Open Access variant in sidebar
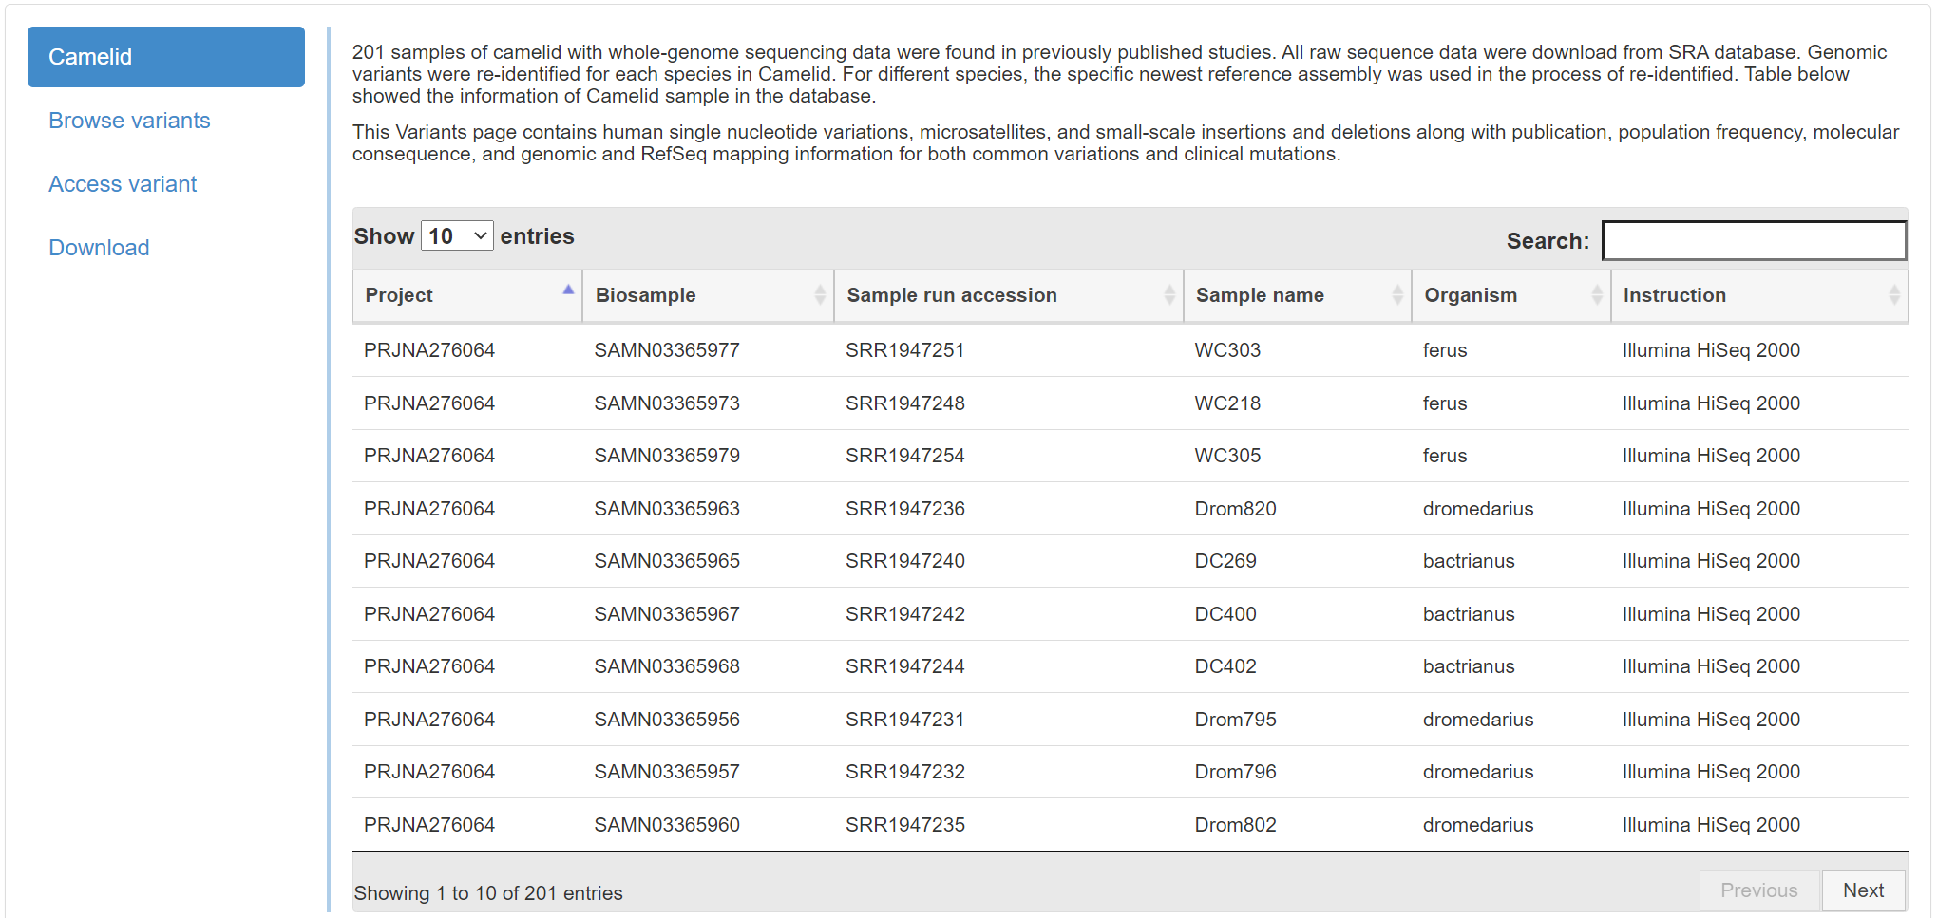Viewport: 1938px width, 918px height. (x=123, y=184)
